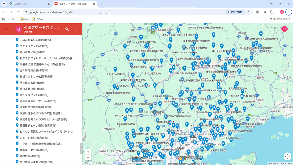Open the browser extensions puzzle icon
This screenshot has height=165, width=293.
click(272, 12)
